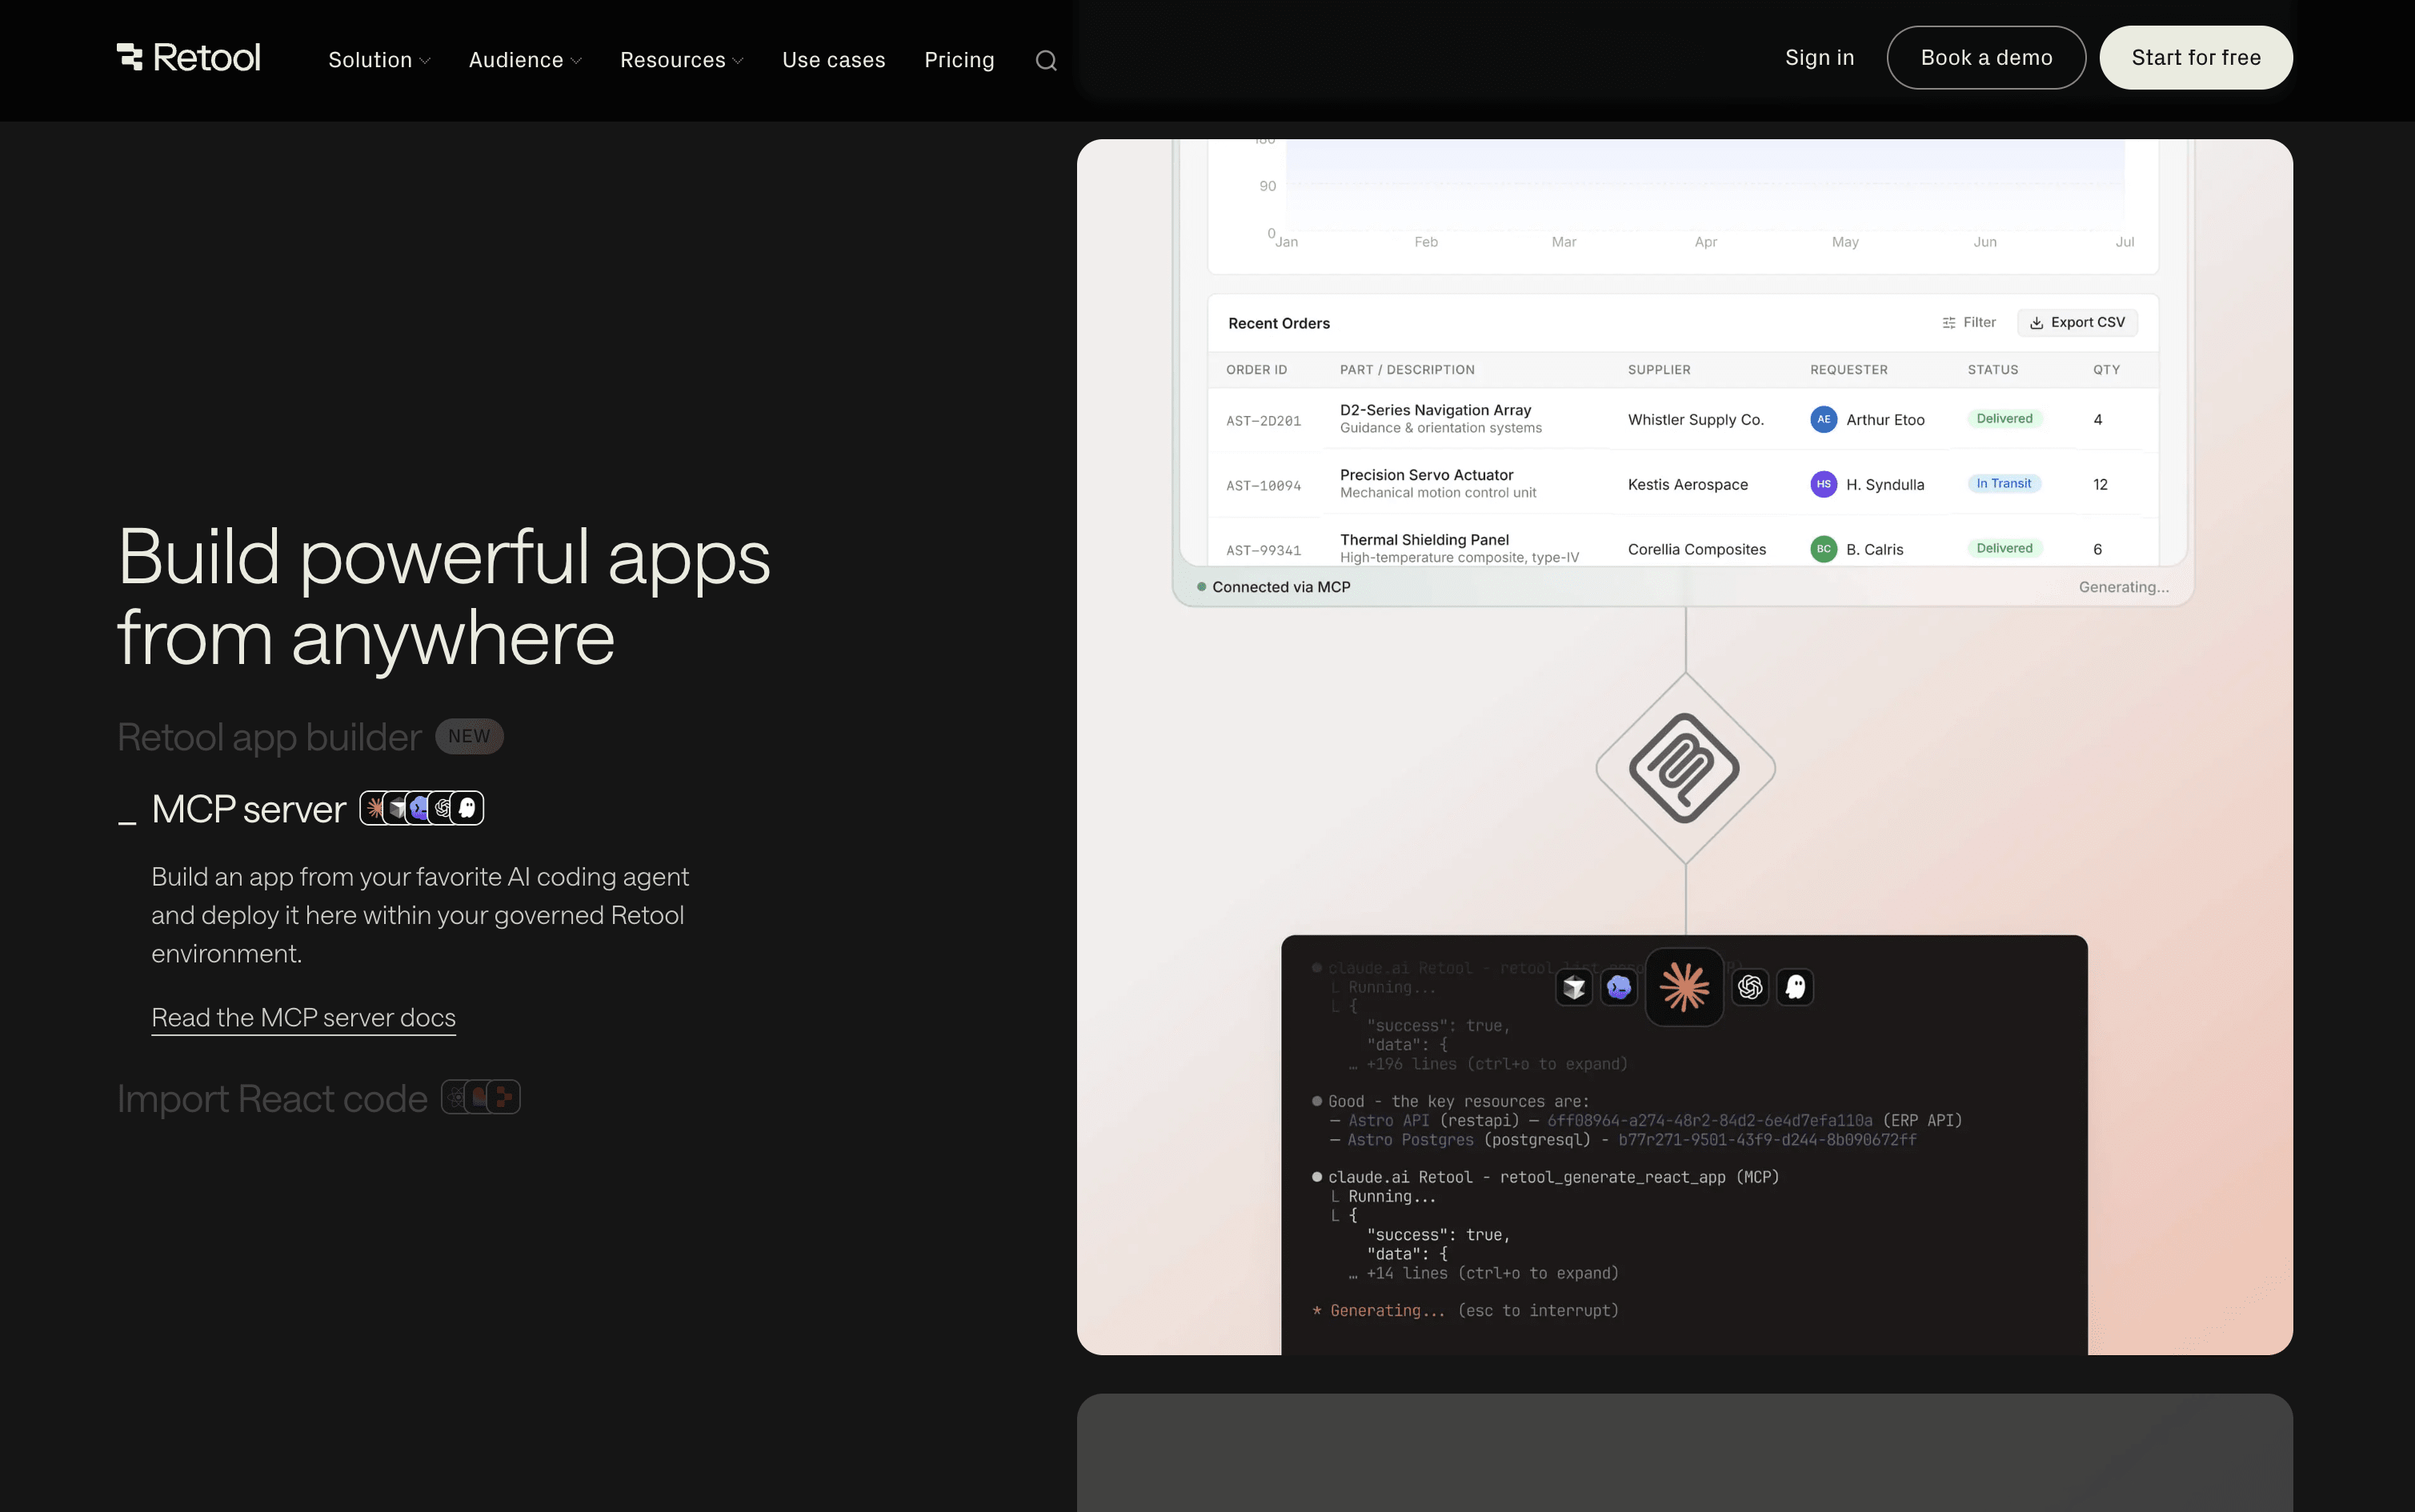Click supplier Kestis Aerospace

[x=1687, y=485]
